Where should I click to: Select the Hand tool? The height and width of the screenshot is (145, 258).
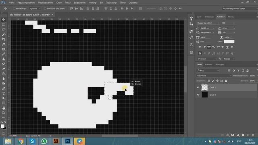[4, 108]
